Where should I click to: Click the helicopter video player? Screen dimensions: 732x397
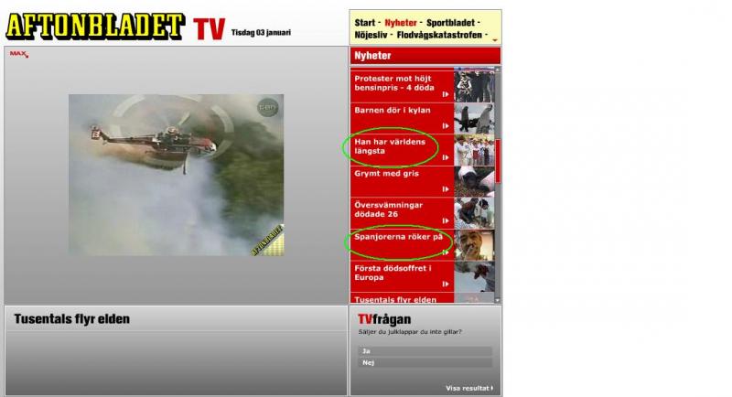tap(176, 175)
